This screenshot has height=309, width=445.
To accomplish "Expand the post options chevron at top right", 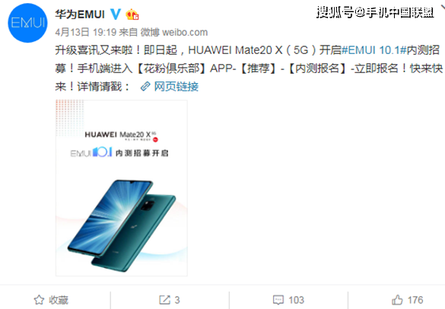I will [442, 8].
